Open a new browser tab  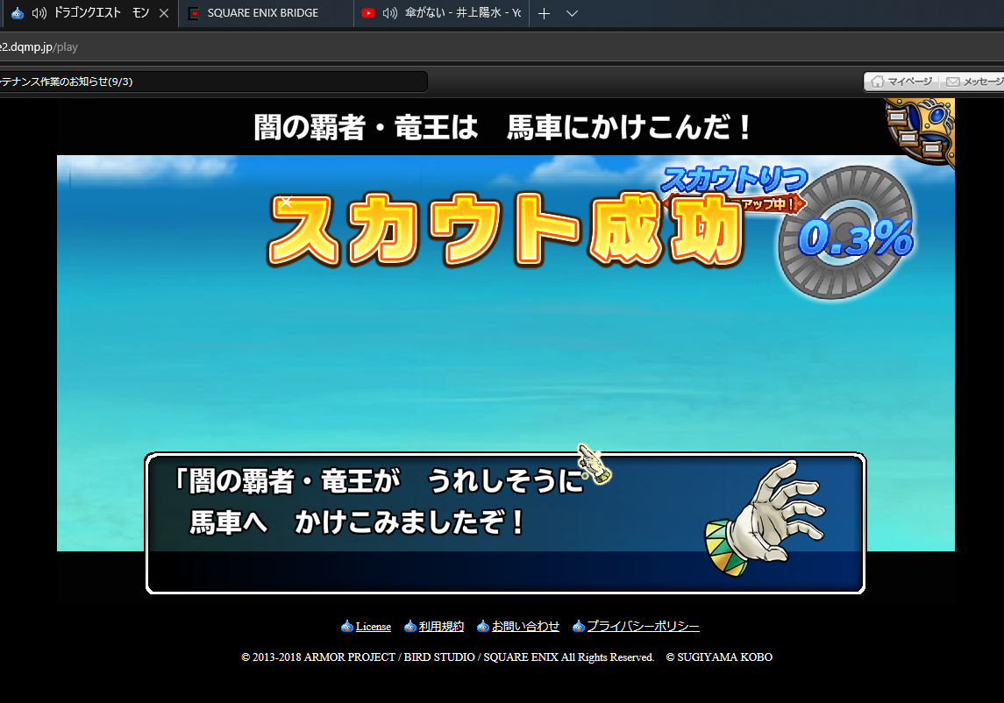[x=544, y=14]
